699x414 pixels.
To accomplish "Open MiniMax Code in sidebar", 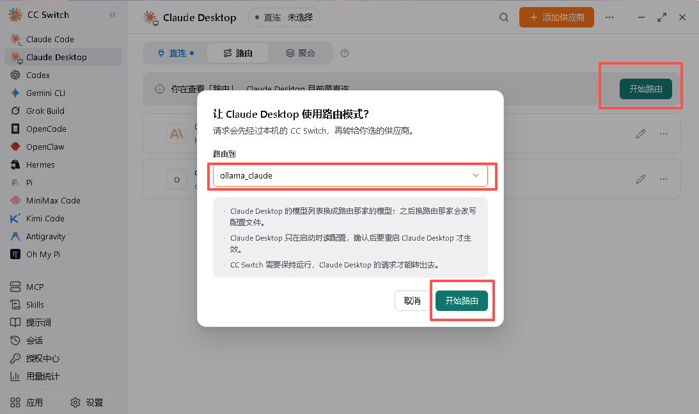I will [x=63, y=200].
